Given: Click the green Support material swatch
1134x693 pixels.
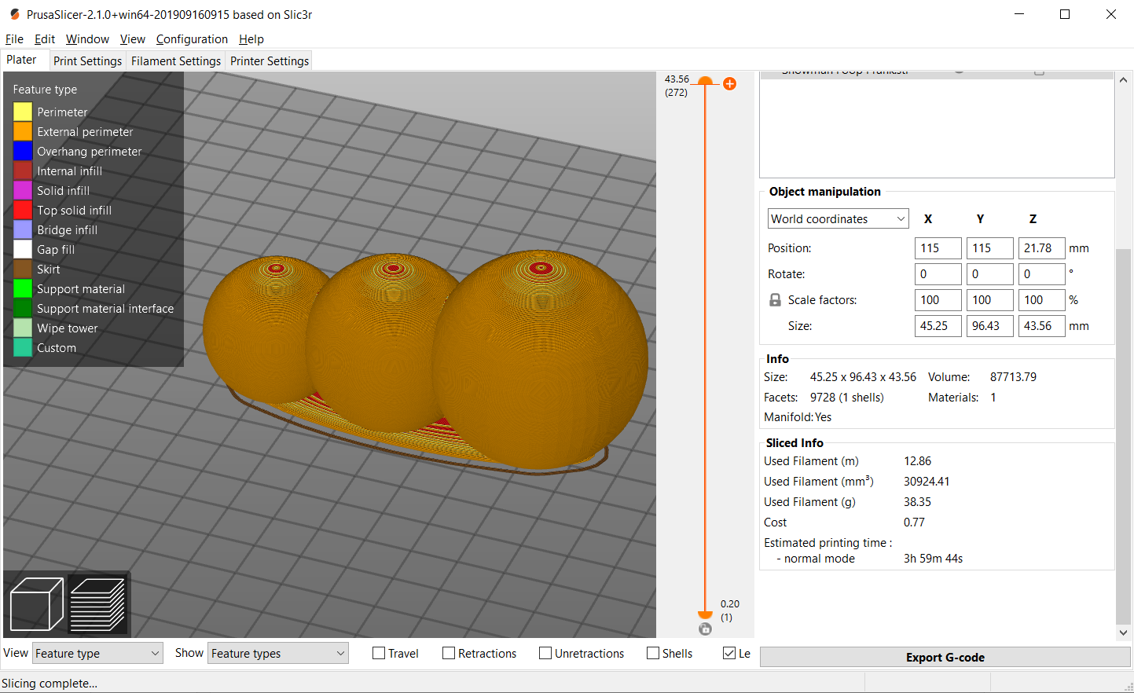Looking at the screenshot, I should click(23, 288).
